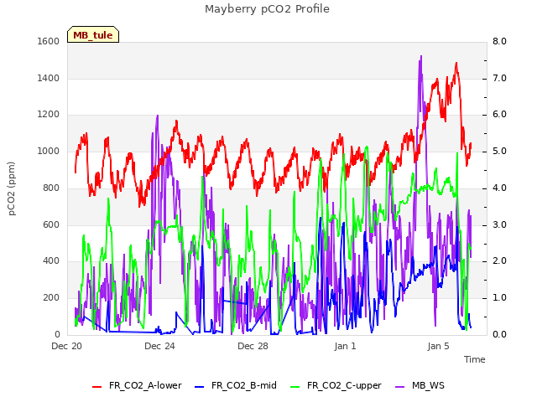Click the 1600 left-axis tick label
This screenshot has width=537, height=402.
pos(49,41)
